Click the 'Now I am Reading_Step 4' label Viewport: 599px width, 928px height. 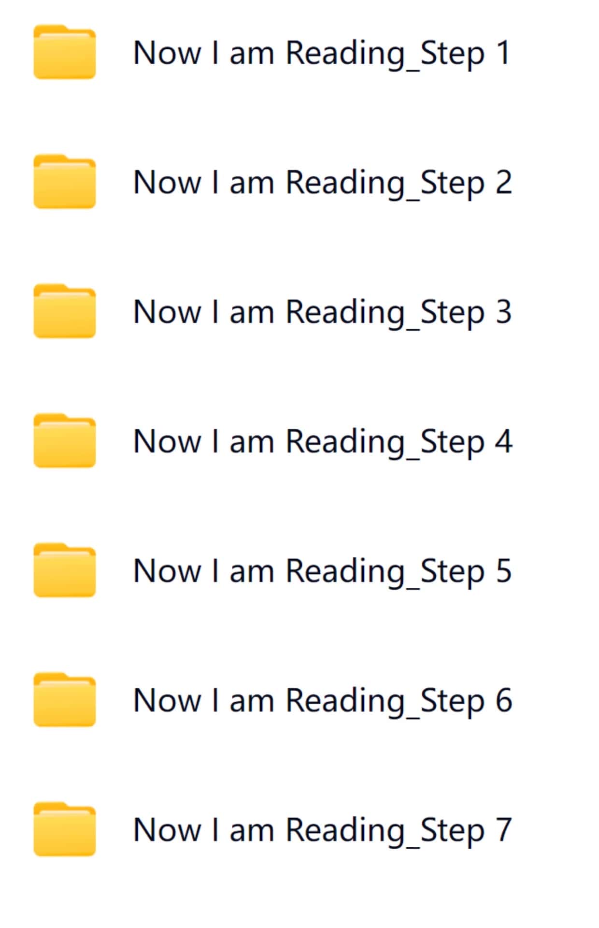(x=322, y=442)
